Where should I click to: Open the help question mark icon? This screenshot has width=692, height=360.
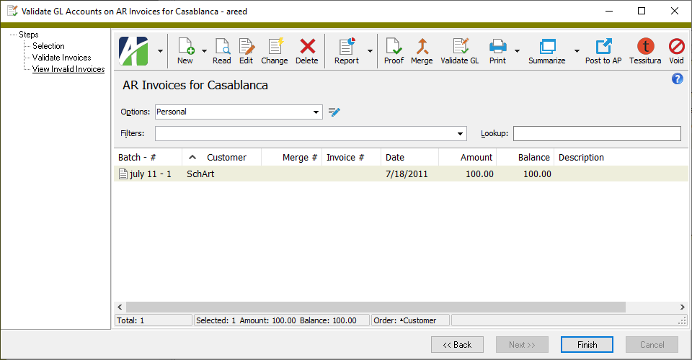tap(677, 79)
